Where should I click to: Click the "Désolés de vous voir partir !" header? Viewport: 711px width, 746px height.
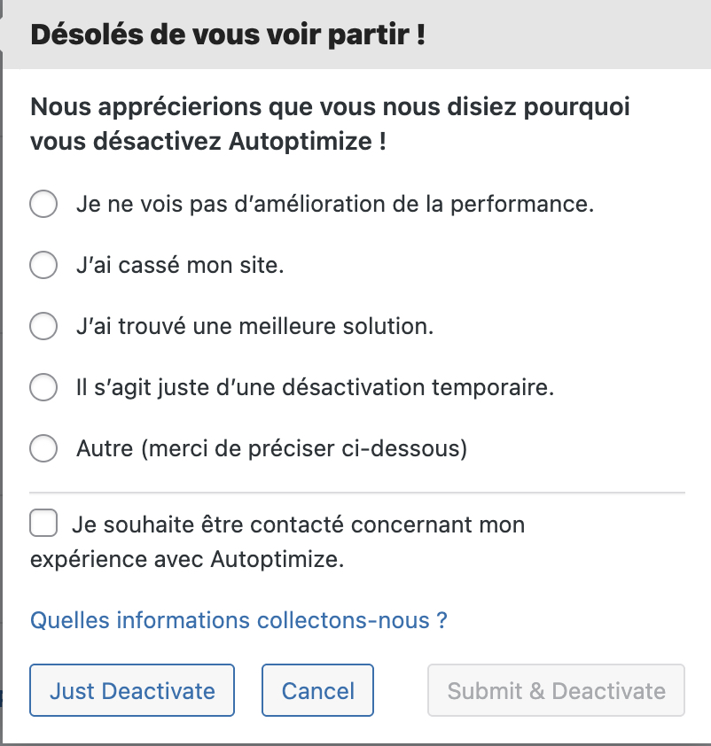(x=228, y=35)
